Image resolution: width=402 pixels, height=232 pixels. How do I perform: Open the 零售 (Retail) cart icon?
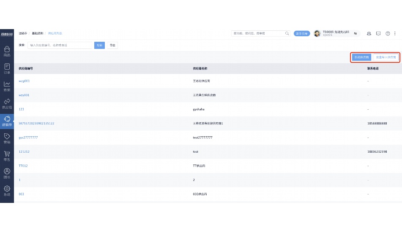pos(7,156)
